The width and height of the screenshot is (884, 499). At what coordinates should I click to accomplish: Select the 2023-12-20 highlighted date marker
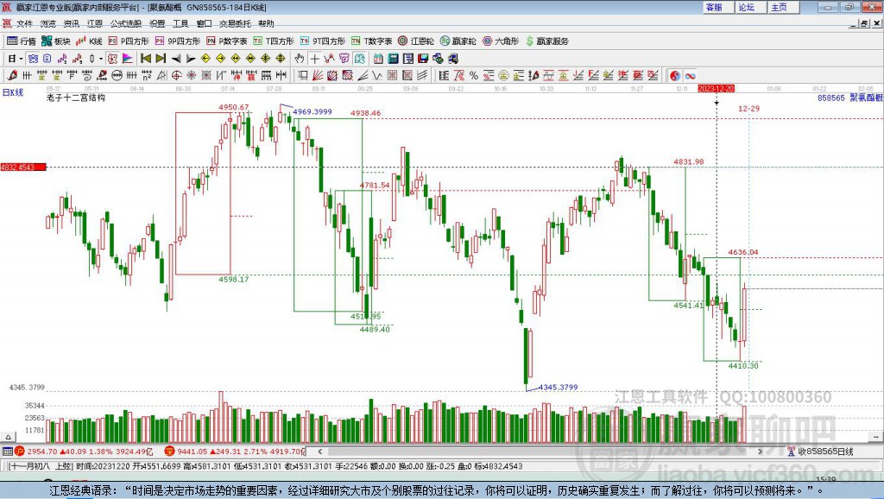point(716,89)
